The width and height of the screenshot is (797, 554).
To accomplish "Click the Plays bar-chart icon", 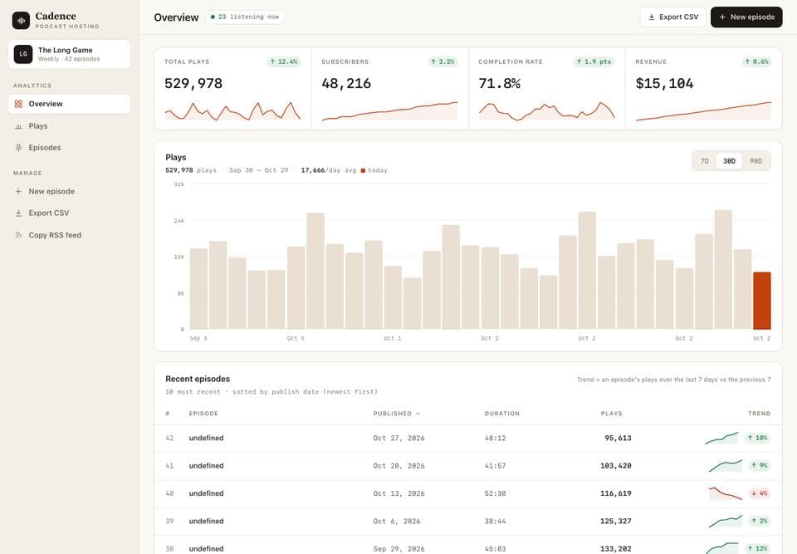I will pyautogui.click(x=19, y=126).
